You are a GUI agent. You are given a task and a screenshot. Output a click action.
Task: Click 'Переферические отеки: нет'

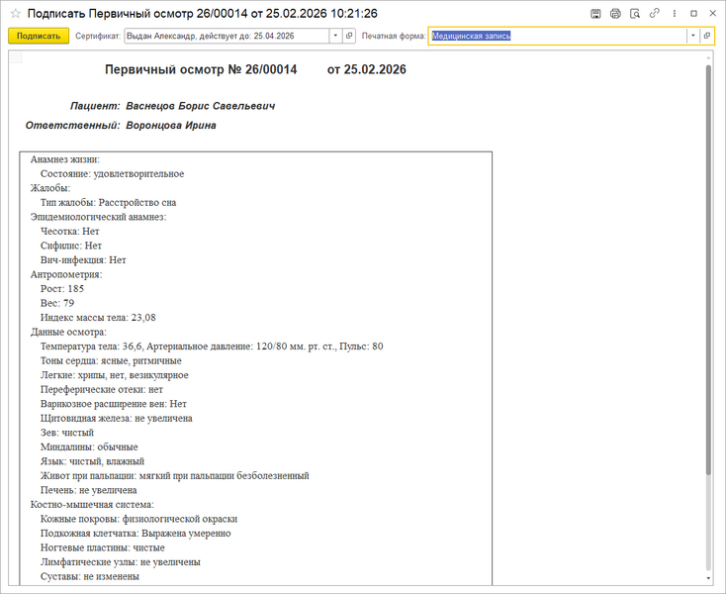coord(102,389)
